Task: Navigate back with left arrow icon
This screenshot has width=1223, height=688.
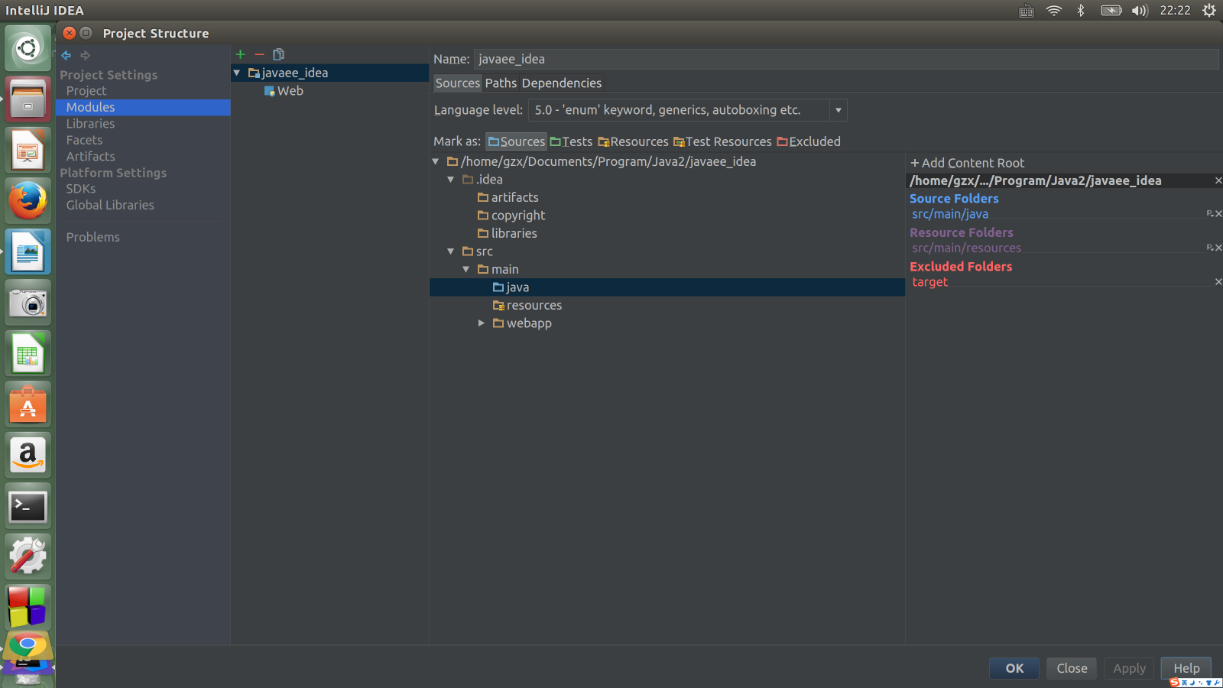Action: click(x=67, y=55)
